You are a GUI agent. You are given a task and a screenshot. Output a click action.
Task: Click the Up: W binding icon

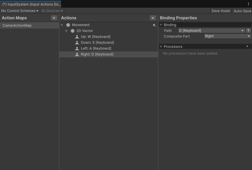point(77,37)
